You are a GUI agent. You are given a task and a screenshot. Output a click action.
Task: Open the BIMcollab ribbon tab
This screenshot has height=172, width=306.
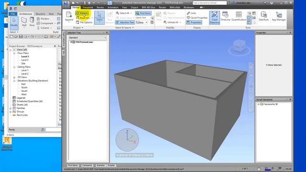[175, 8]
